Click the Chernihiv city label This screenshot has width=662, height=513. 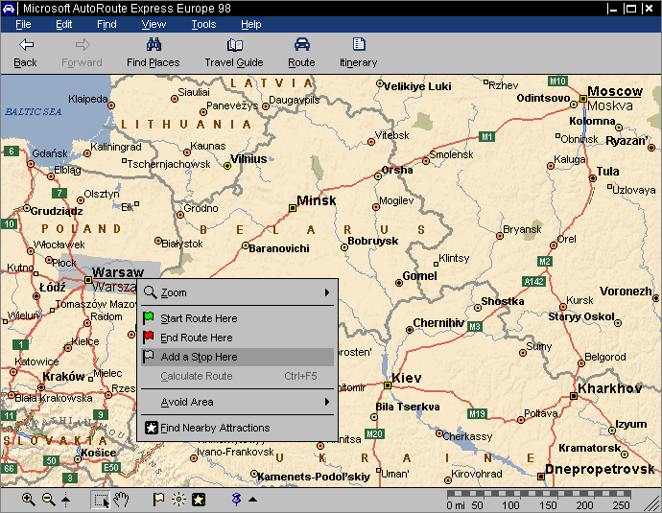pyautogui.click(x=438, y=323)
